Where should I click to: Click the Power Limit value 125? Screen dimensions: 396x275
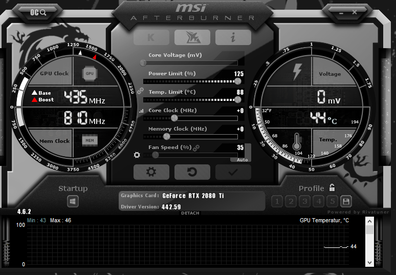point(238,74)
